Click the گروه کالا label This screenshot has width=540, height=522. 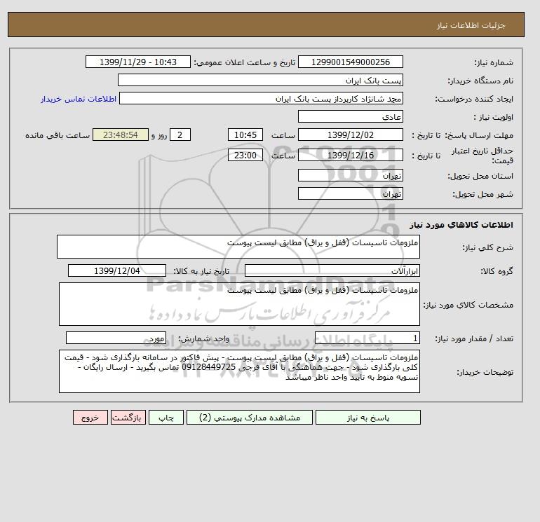497,271
